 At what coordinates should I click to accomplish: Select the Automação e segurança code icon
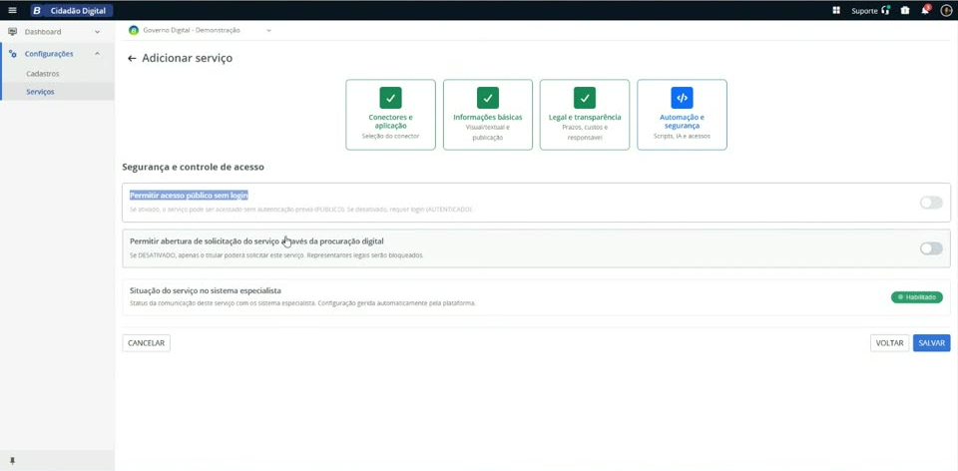coord(682,98)
